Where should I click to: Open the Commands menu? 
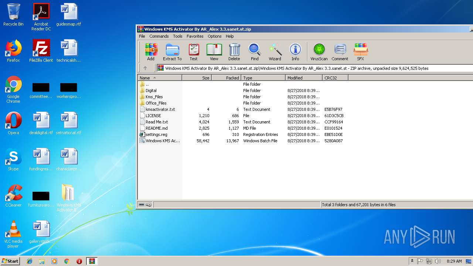pyautogui.click(x=159, y=36)
